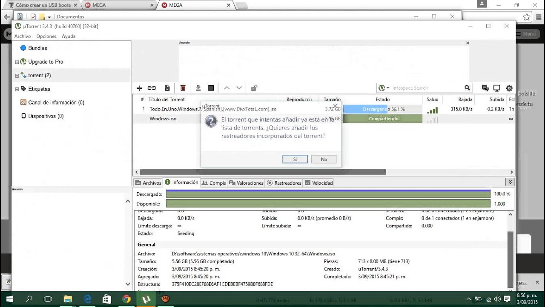Open the Windows Start button
The height and width of the screenshot is (307, 545).
(x=9, y=299)
